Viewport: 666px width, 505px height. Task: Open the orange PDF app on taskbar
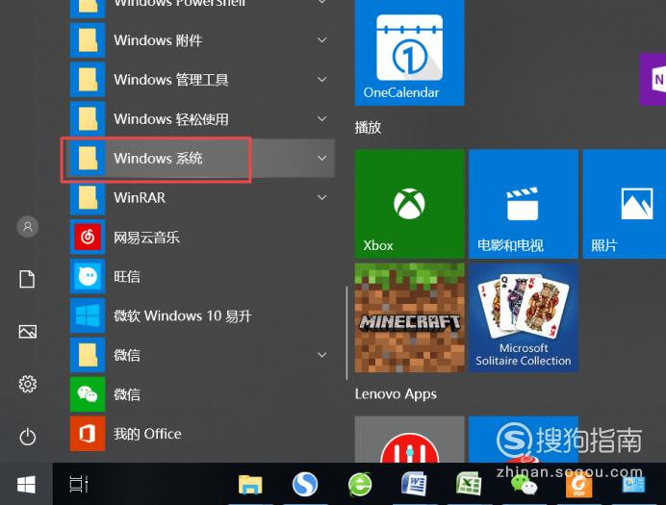coord(579,487)
